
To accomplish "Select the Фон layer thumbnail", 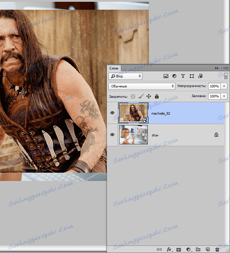I will [x=133, y=135].
